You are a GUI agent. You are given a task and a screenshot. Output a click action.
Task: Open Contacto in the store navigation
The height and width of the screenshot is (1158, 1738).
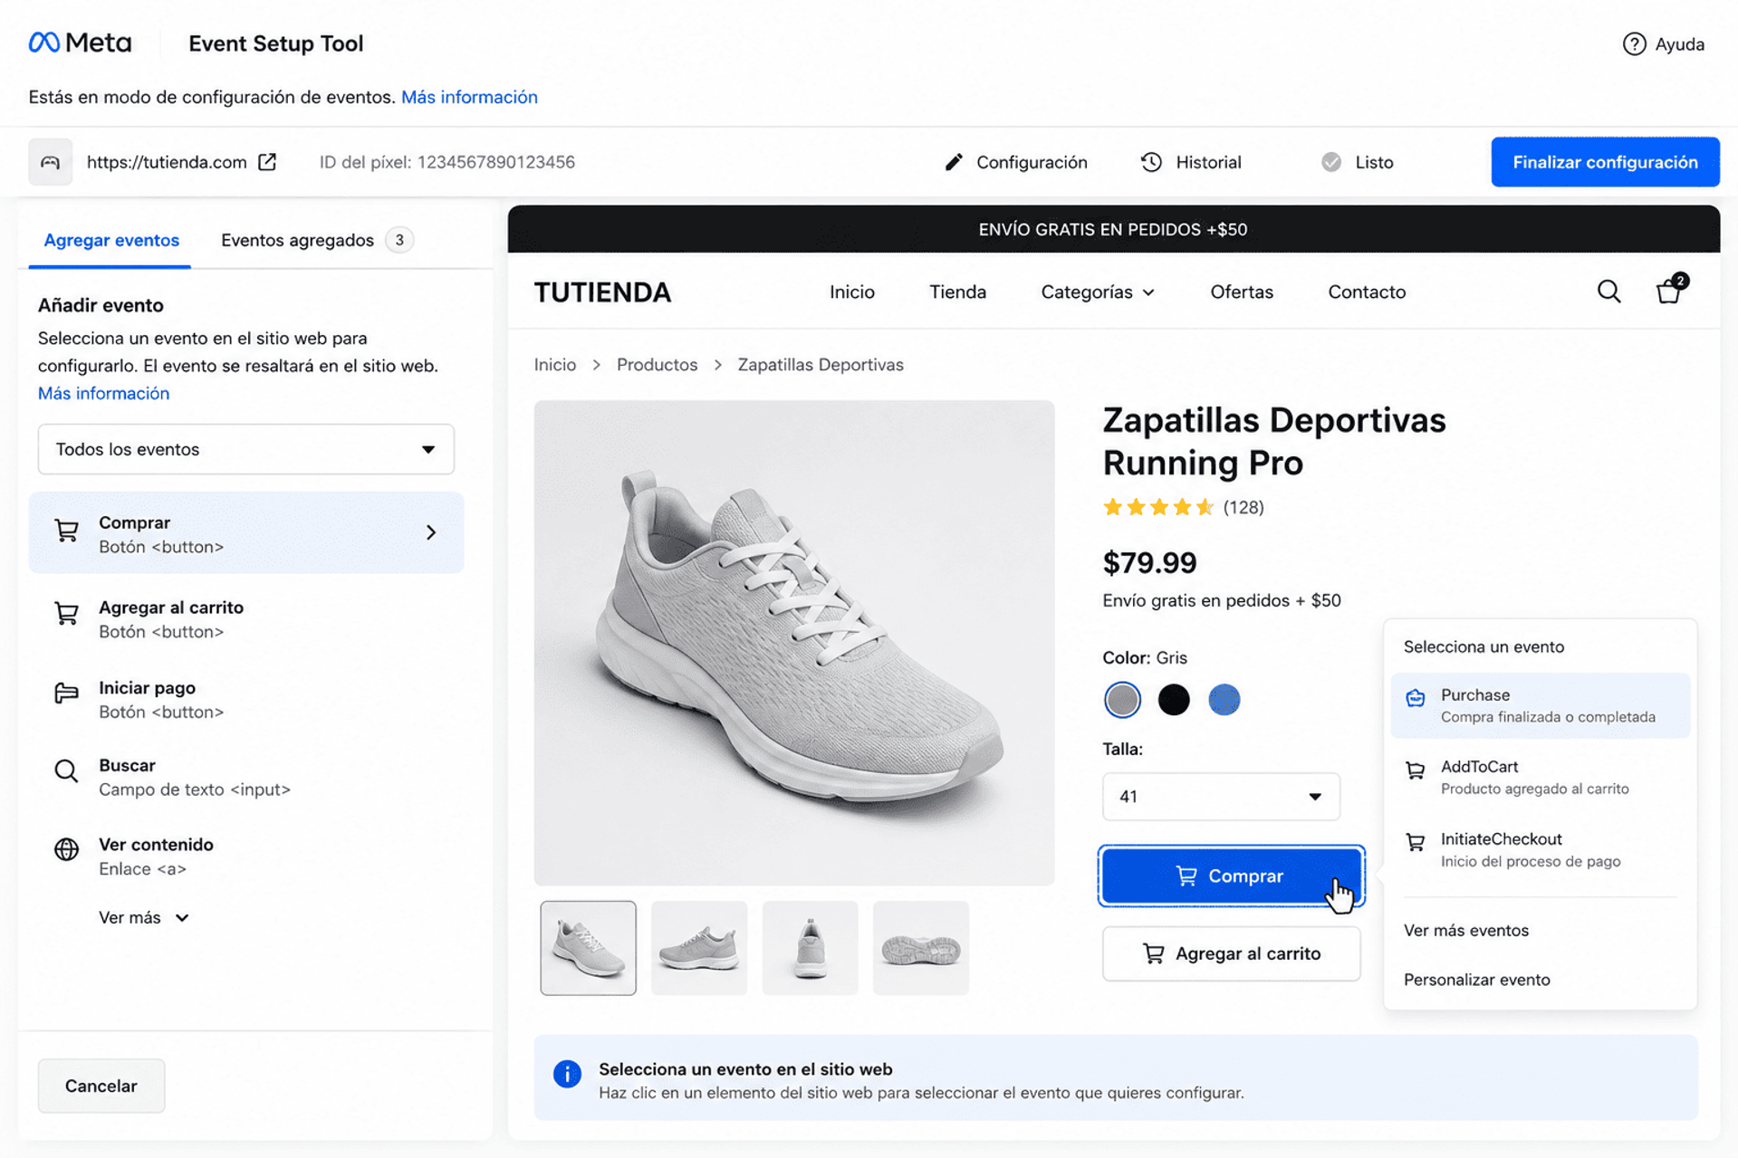(x=1366, y=292)
